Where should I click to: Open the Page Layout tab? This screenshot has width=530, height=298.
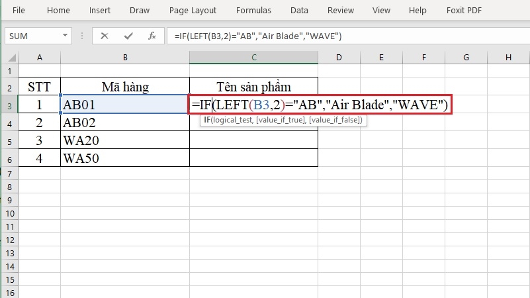click(193, 11)
